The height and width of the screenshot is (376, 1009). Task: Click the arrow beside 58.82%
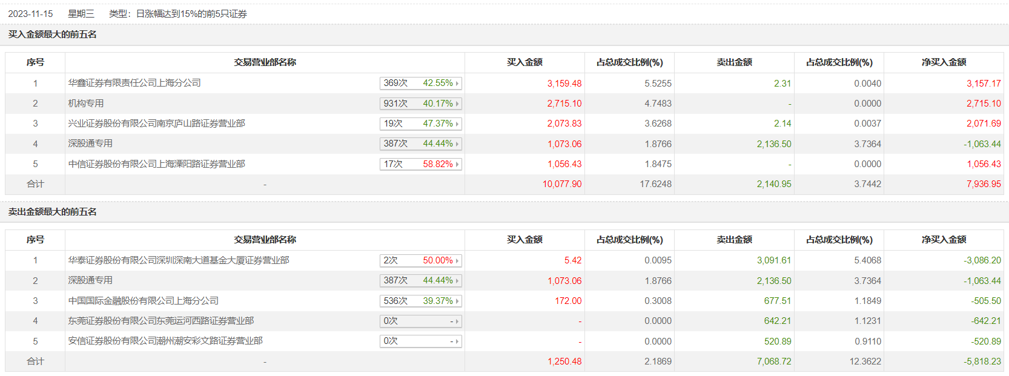(x=457, y=164)
